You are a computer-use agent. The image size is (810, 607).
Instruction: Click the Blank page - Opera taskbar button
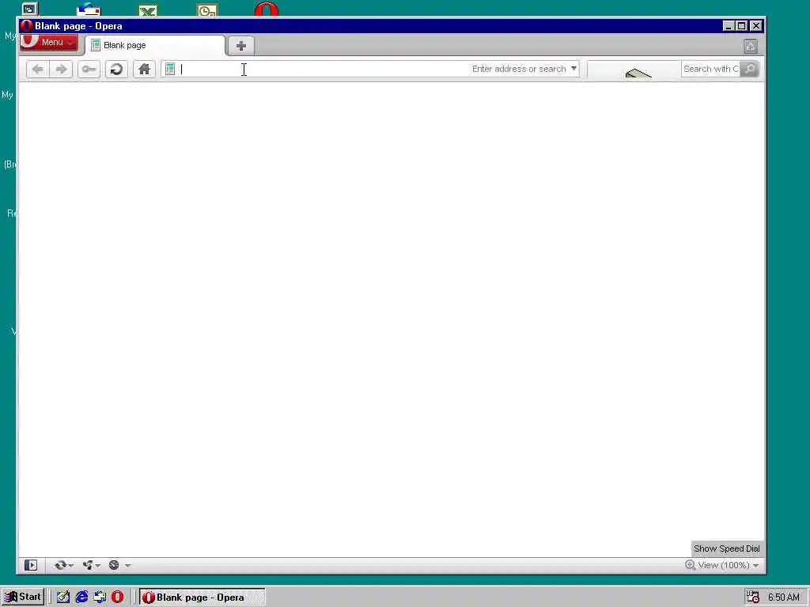click(x=202, y=598)
